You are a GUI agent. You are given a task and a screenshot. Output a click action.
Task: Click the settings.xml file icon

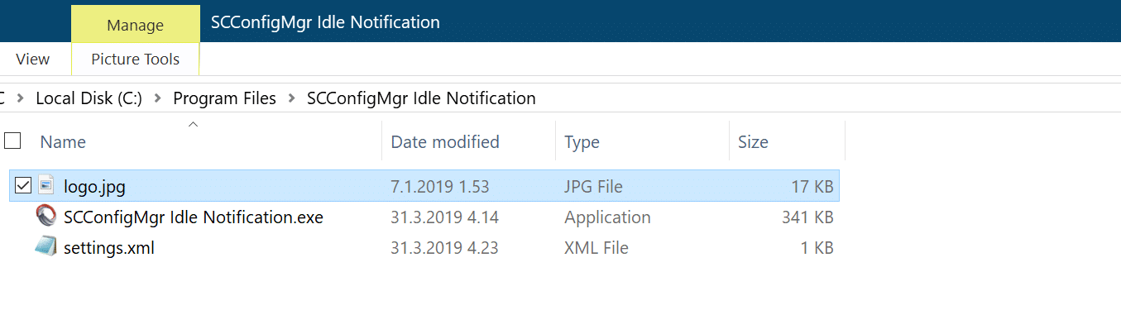pos(46,247)
